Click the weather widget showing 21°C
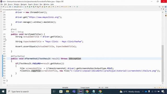The image size is (167, 94). (x=130, y=92)
